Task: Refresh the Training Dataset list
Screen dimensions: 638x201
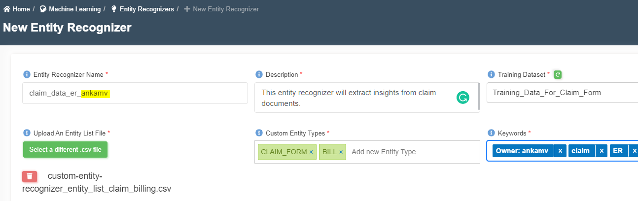Action: click(558, 74)
